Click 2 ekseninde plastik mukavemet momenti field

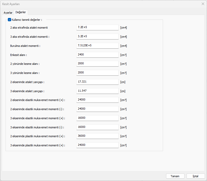[x=97, y=136]
